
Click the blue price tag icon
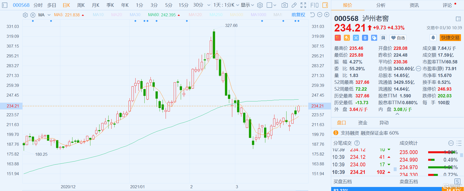coord(374,38)
